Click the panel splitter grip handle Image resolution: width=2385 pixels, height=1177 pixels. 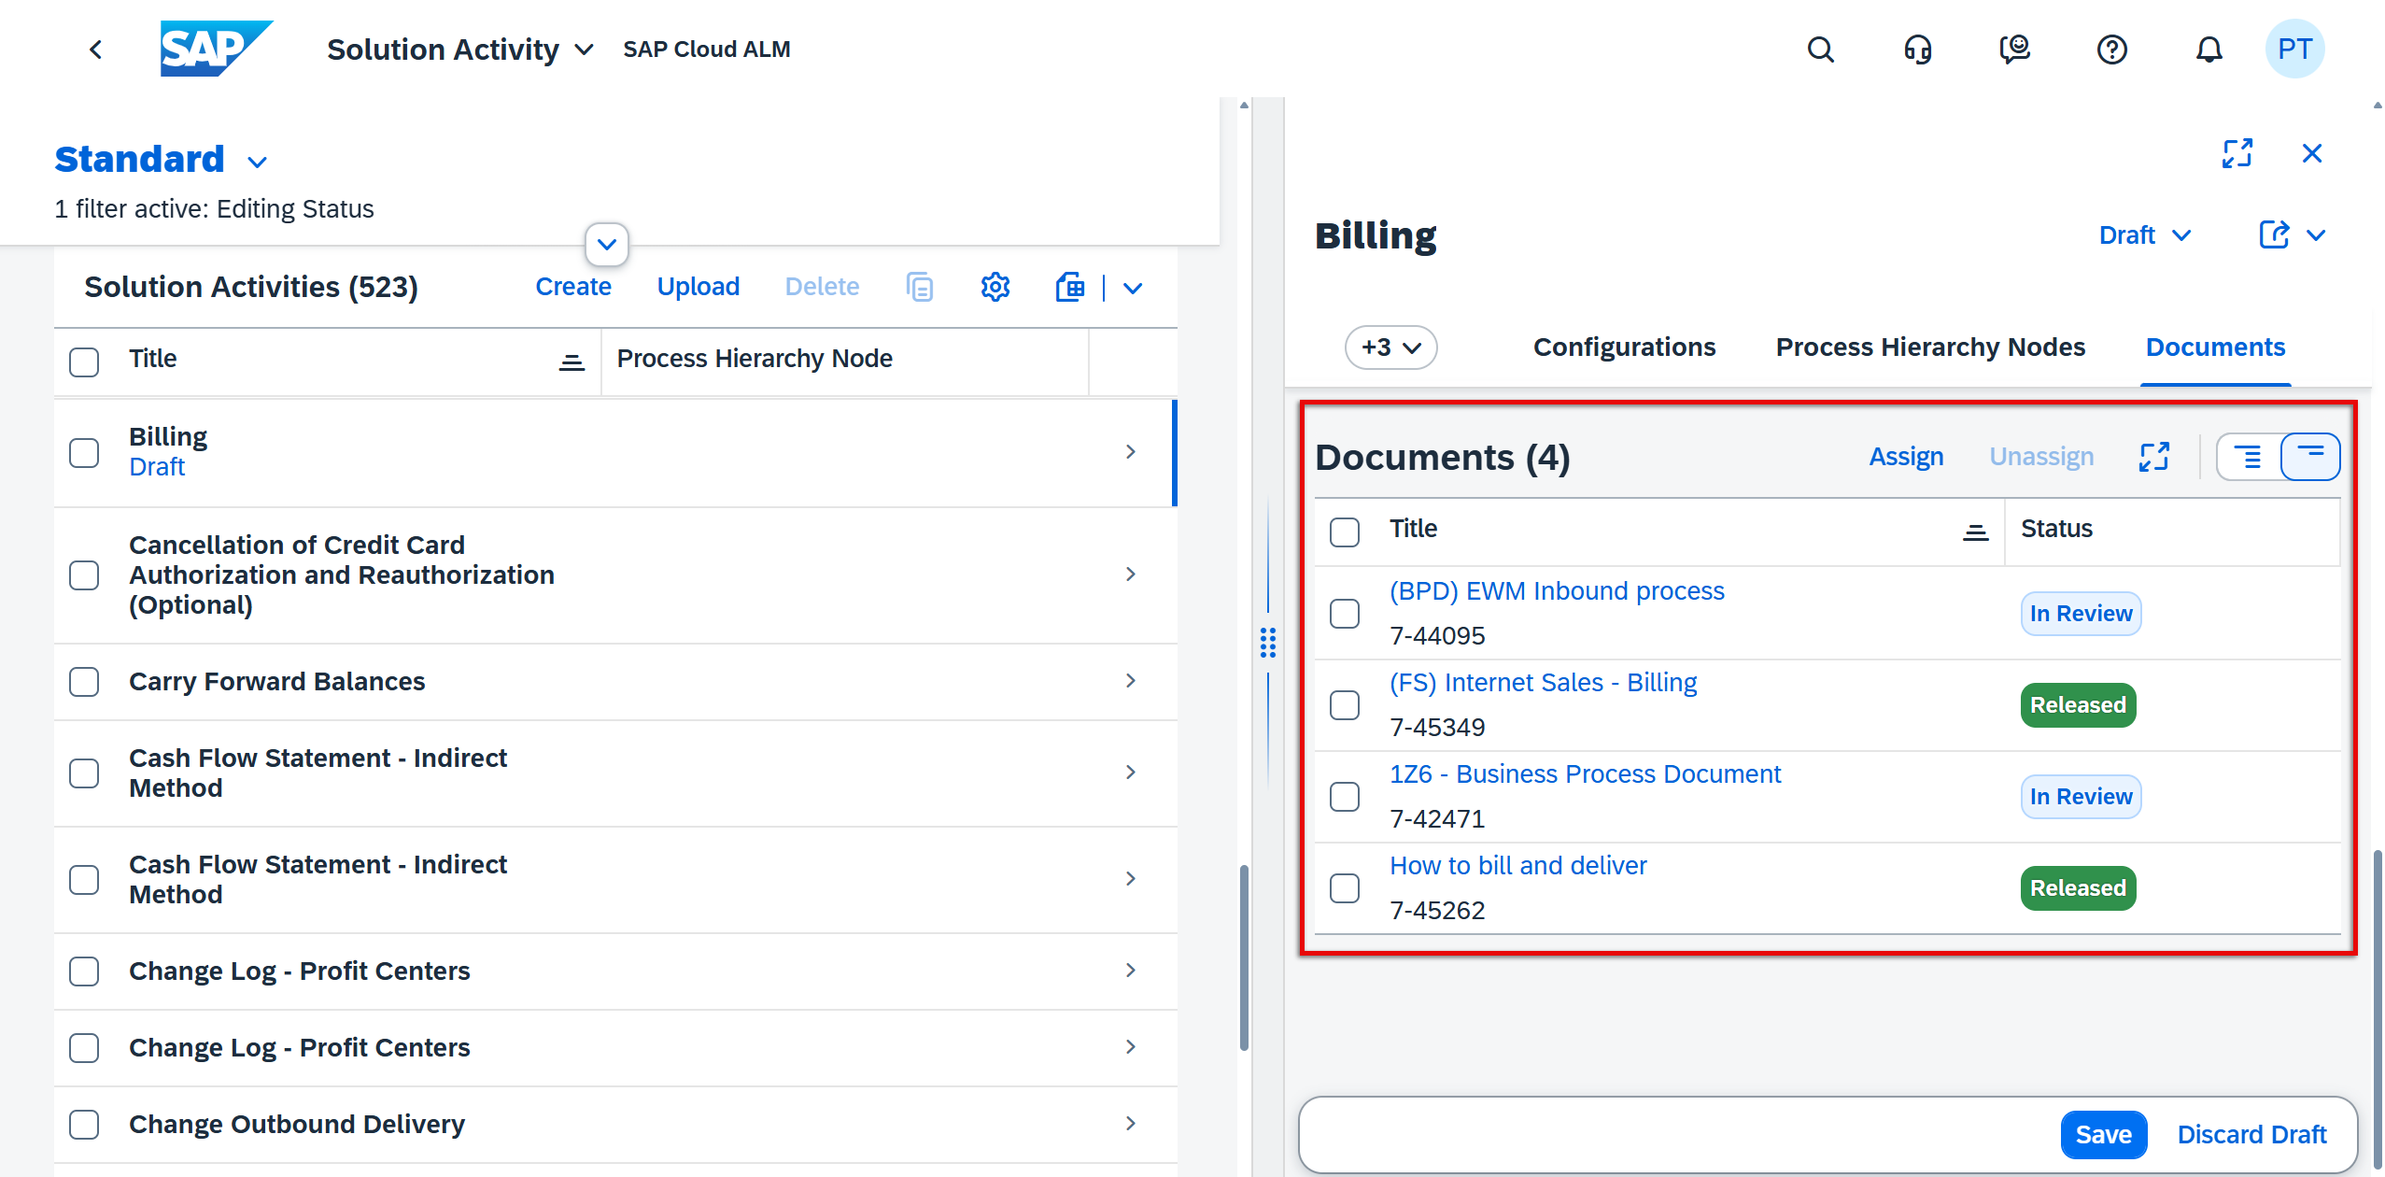1267,642
